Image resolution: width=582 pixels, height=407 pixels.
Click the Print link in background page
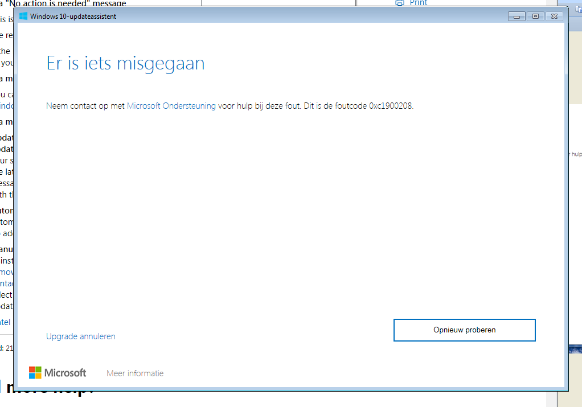click(418, 3)
